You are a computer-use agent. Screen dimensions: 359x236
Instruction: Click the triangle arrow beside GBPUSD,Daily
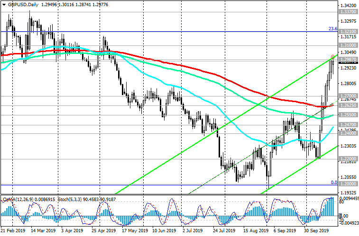pos(4,5)
